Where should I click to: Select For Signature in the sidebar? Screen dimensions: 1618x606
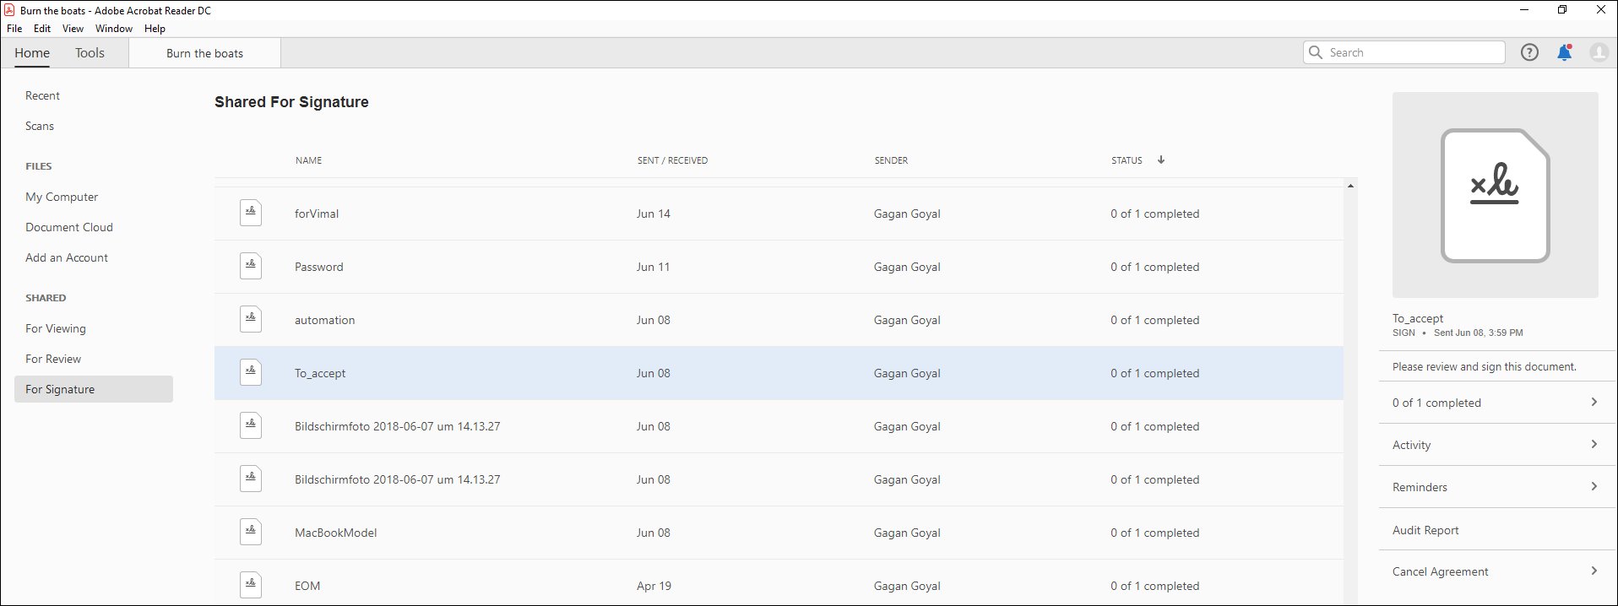pos(94,389)
